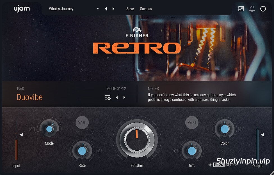The image size is (274, 175).
Task: Open the mode list browser icon
Action: click(x=108, y=97)
